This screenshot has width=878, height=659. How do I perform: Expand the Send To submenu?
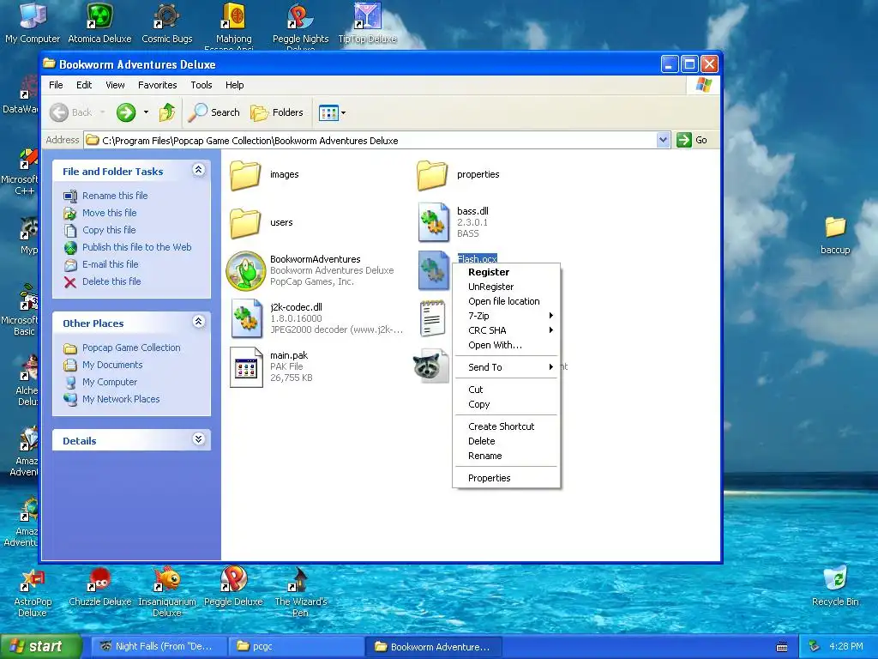(x=506, y=367)
